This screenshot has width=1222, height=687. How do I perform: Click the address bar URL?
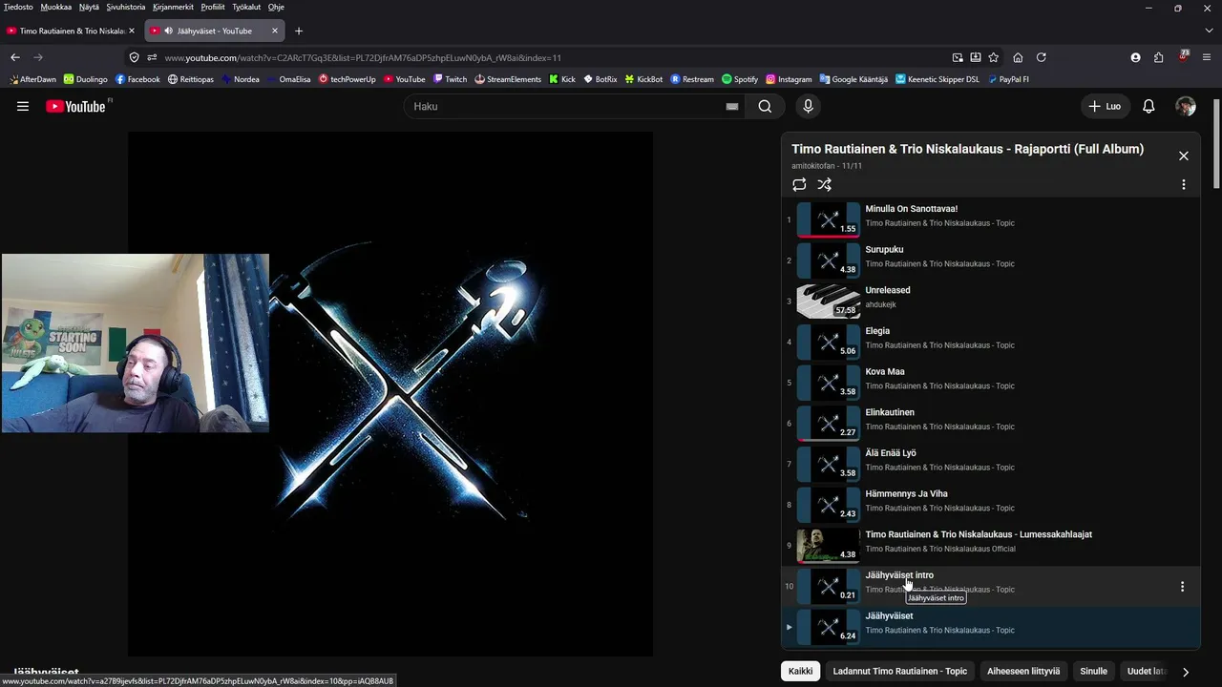(x=363, y=57)
